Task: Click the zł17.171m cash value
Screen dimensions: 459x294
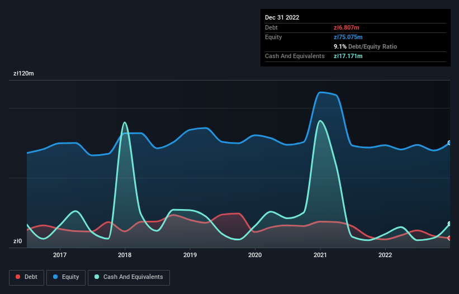Action: tap(348, 56)
